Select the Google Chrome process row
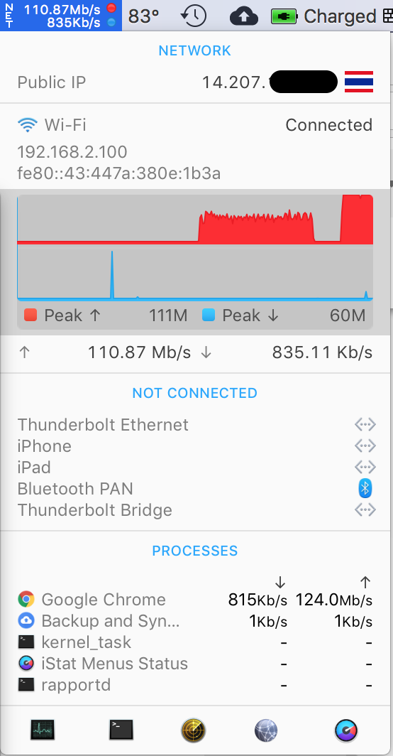Viewport: 393px width, 756px height. (x=196, y=600)
